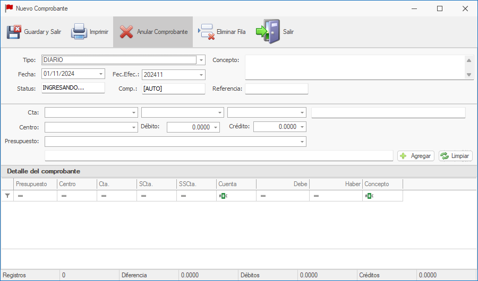Image resolution: width=478 pixels, height=281 pixels.
Task: Click the long detail text field beside Agregar
Action: [219, 155]
